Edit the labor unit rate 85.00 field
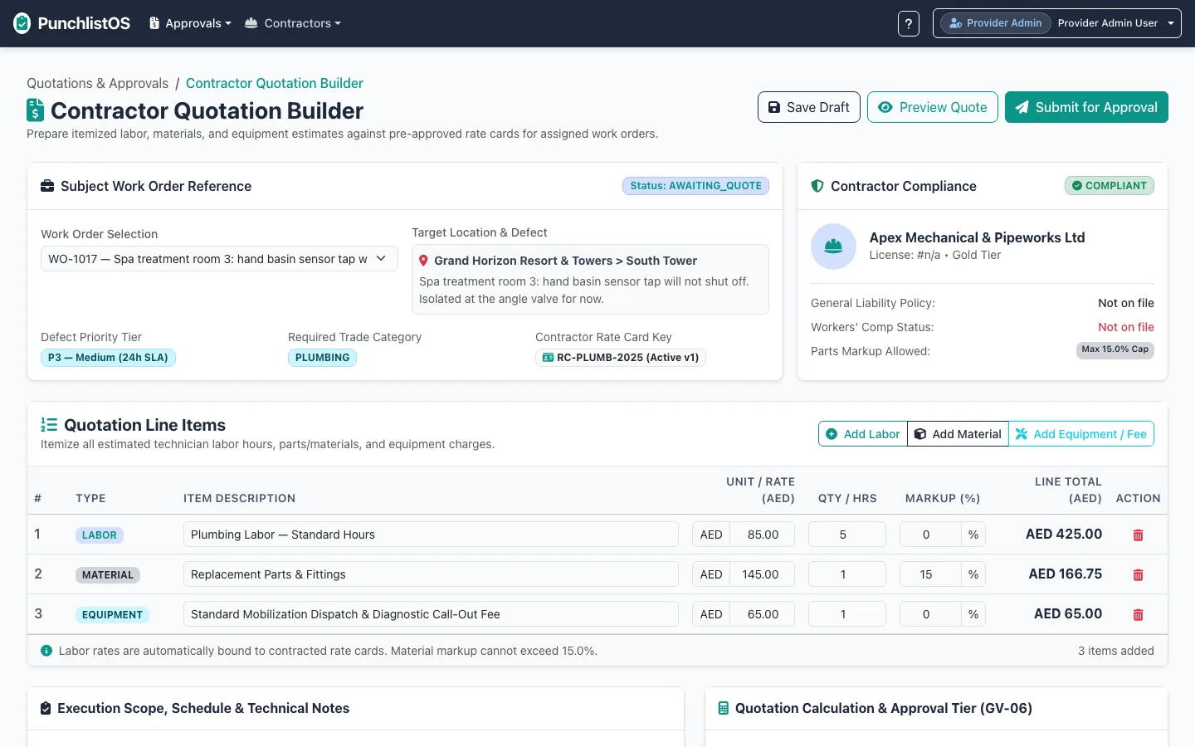This screenshot has width=1195, height=747. click(x=762, y=535)
